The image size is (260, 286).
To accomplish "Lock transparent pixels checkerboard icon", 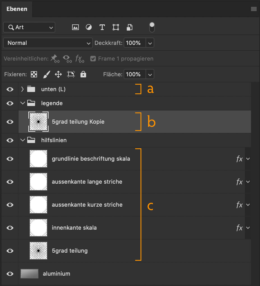I will (34, 74).
